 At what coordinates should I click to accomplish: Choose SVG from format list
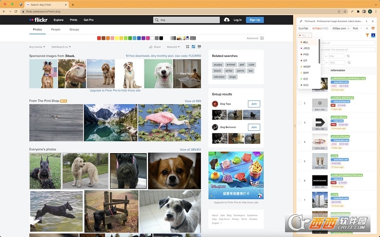309,85
